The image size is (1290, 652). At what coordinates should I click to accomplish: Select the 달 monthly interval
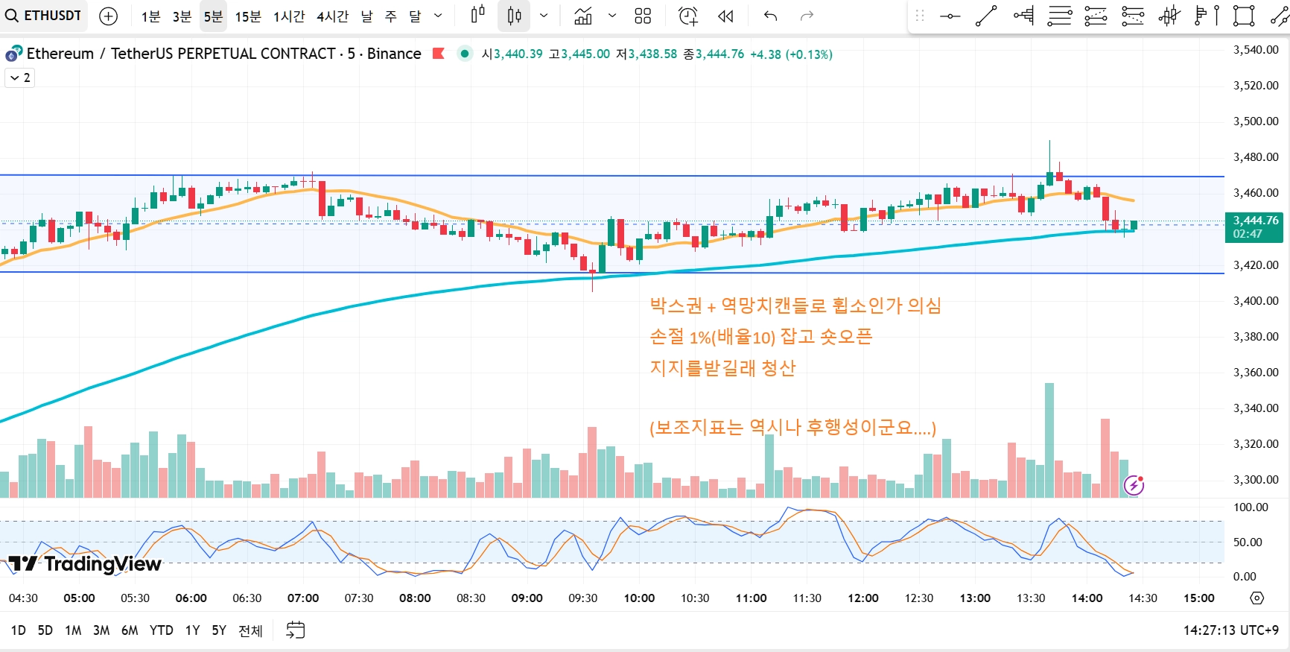pyautogui.click(x=415, y=16)
